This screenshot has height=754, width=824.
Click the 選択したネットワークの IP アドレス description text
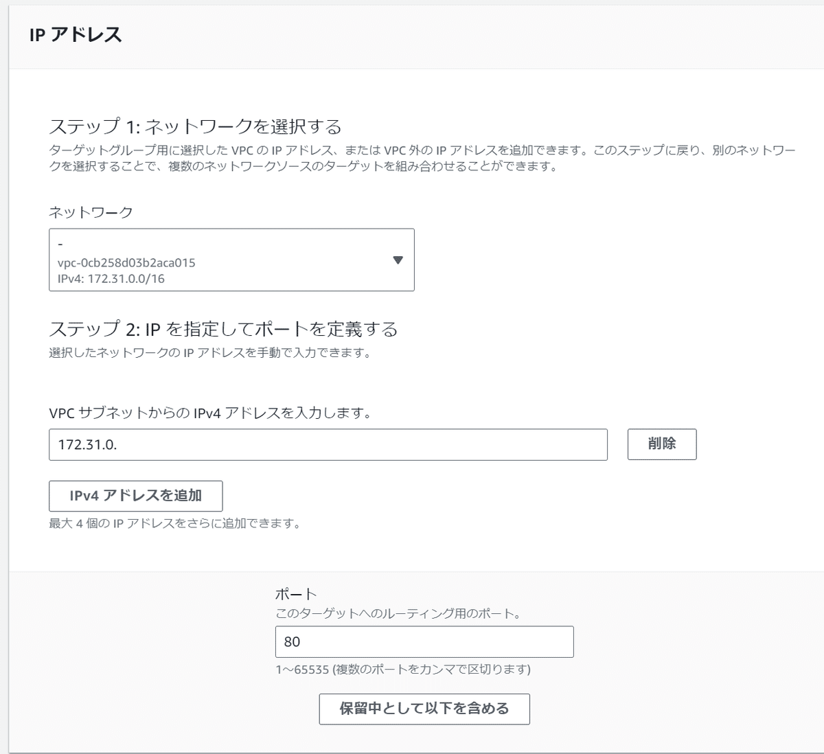210,354
